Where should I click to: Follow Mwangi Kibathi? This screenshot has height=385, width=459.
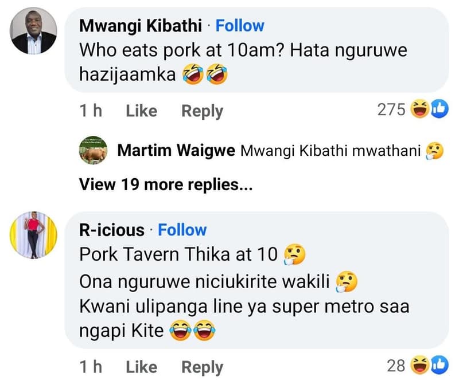pyautogui.click(x=240, y=25)
